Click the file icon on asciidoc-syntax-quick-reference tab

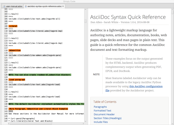(x=26, y=6)
